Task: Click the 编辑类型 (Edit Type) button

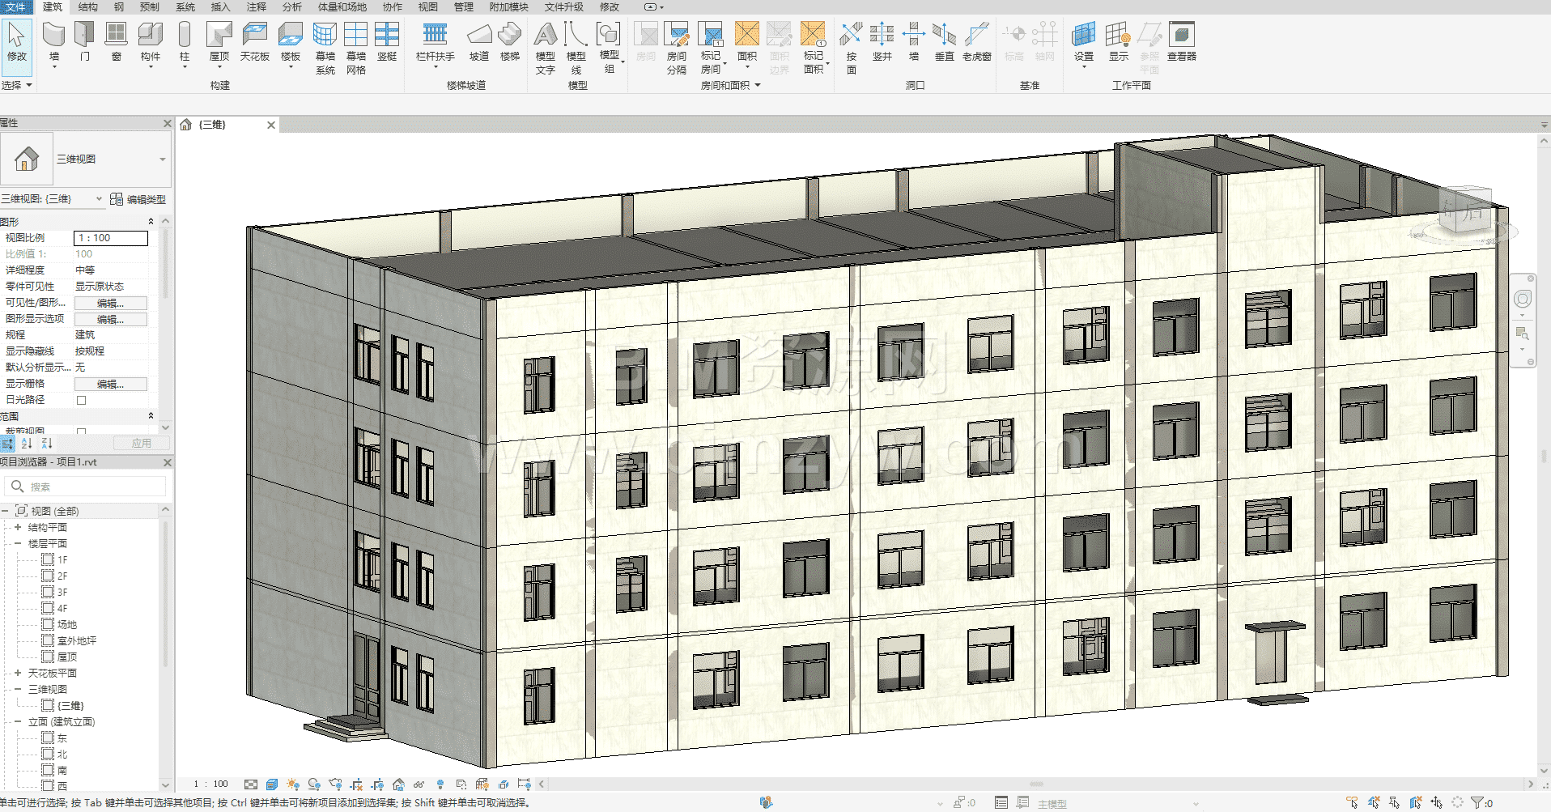Action: pyautogui.click(x=138, y=199)
